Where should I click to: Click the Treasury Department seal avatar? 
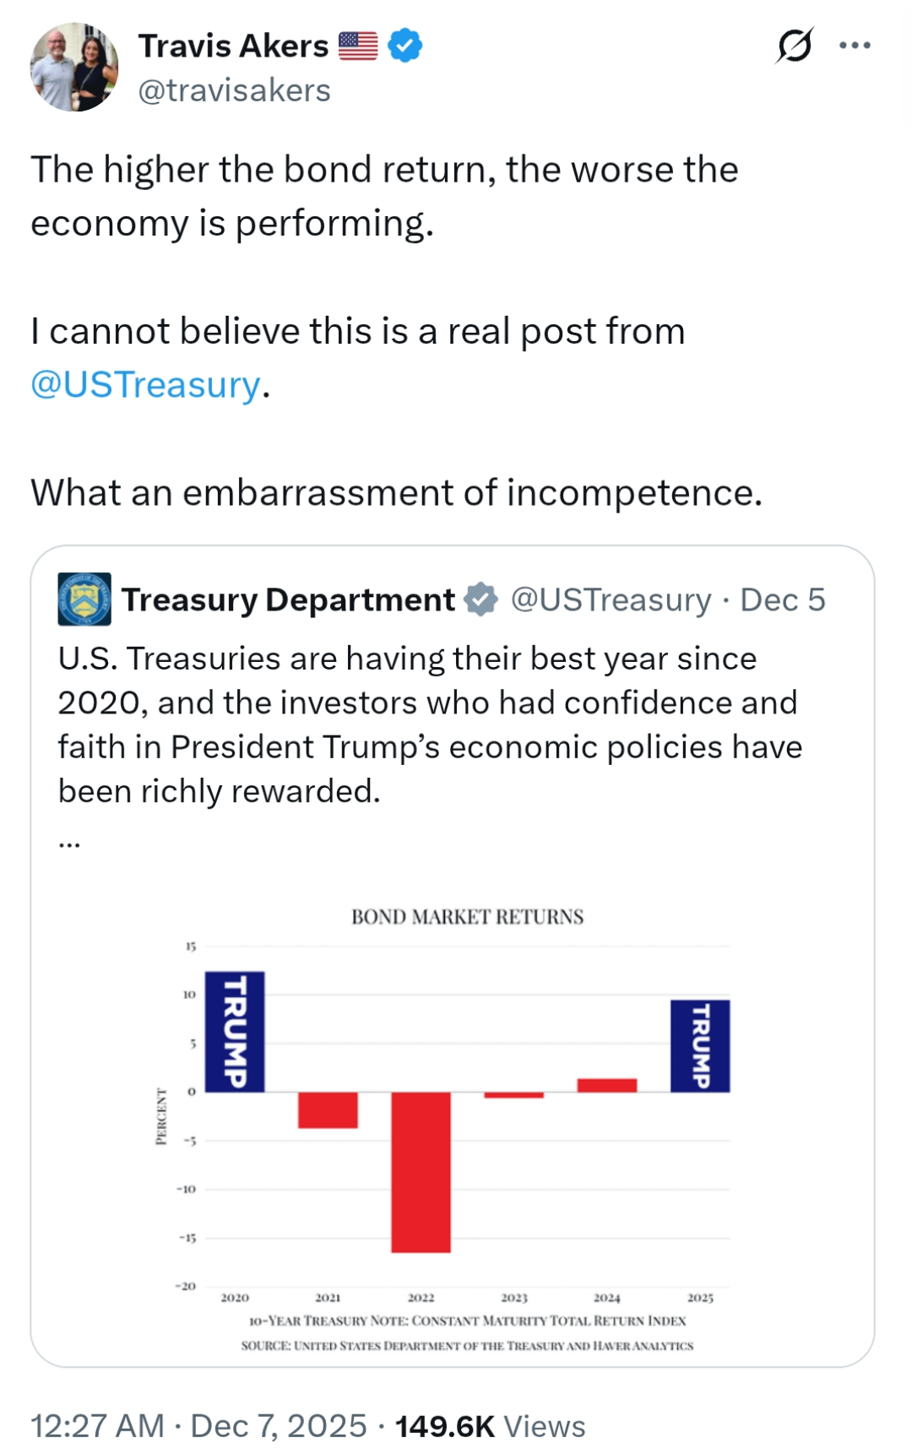(x=84, y=600)
